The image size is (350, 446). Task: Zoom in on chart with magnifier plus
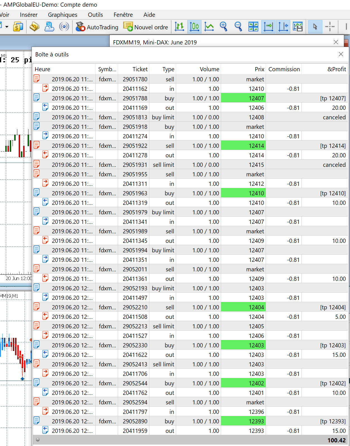224,27
